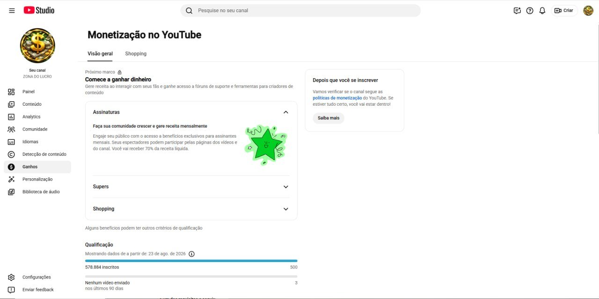Screen dimensions: 599x299
Task: Open Detecção de conteúdo
Action: click(37, 154)
